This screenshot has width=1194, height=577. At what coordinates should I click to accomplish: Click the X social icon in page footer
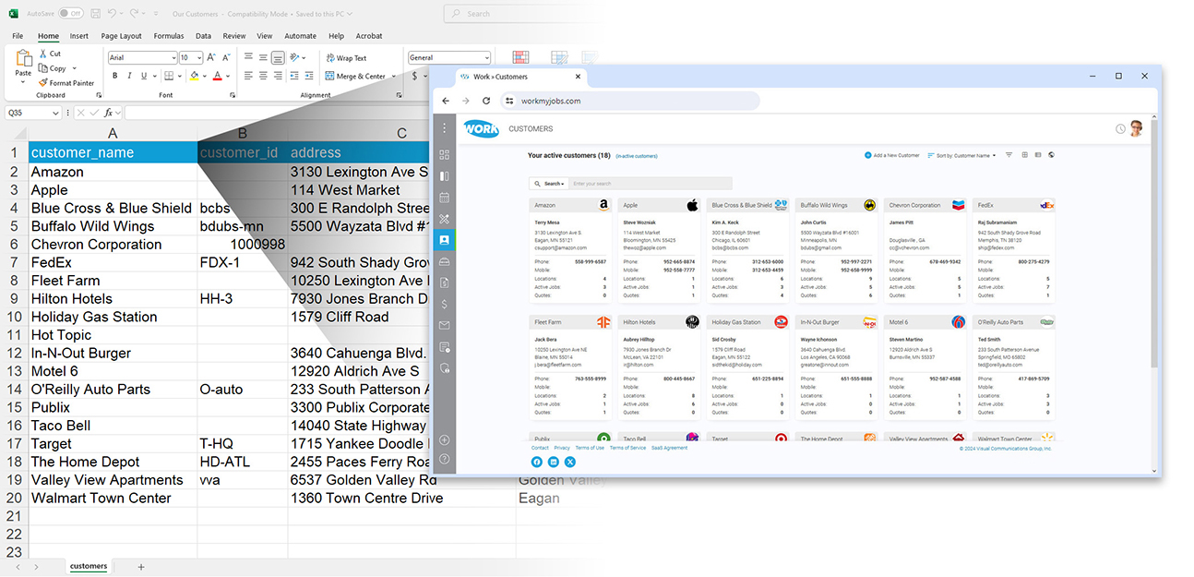569,462
